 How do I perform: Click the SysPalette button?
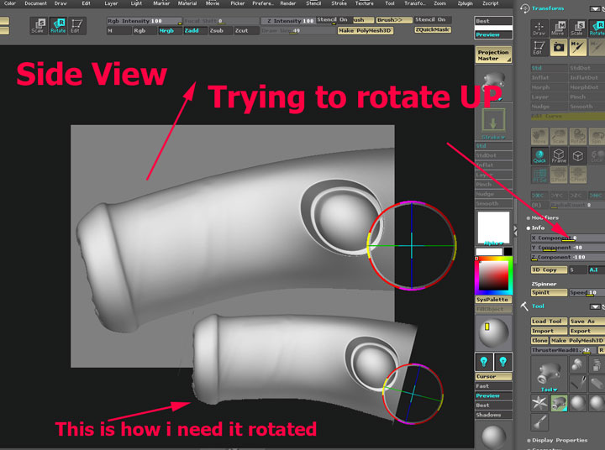pyautogui.click(x=493, y=300)
